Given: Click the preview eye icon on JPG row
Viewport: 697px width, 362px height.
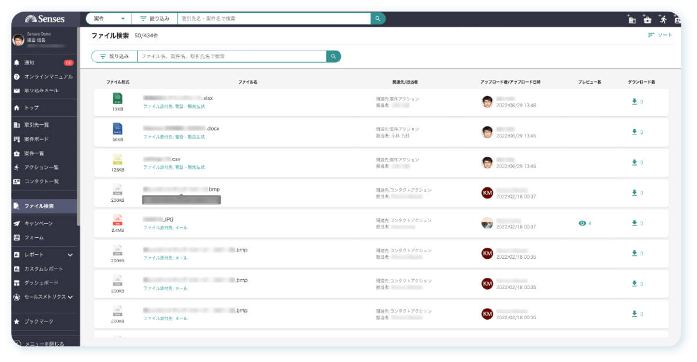Looking at the screenshot, I should coord(582,223).
